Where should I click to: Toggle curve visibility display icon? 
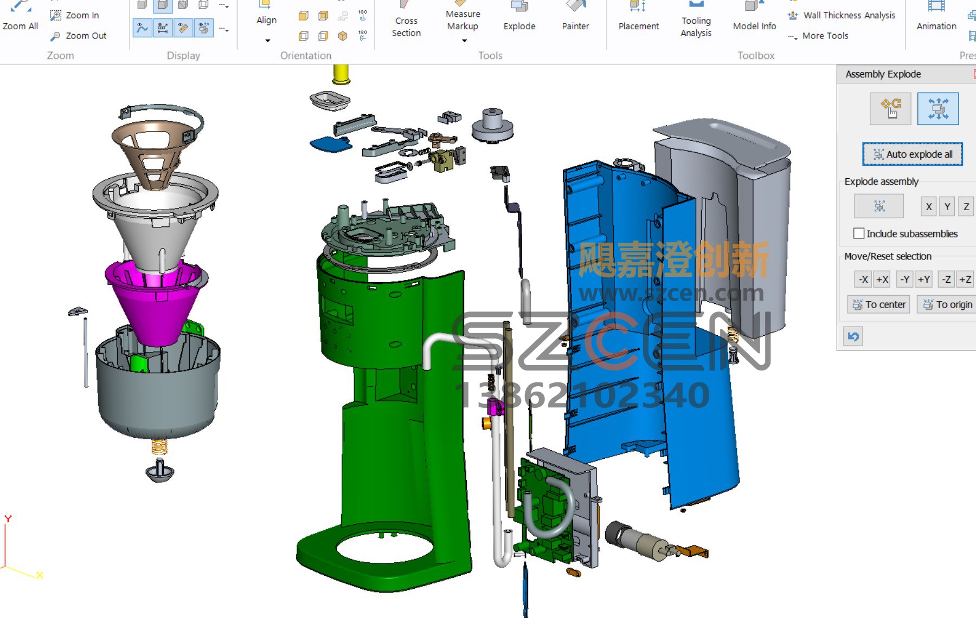click(x=142, y=28)
